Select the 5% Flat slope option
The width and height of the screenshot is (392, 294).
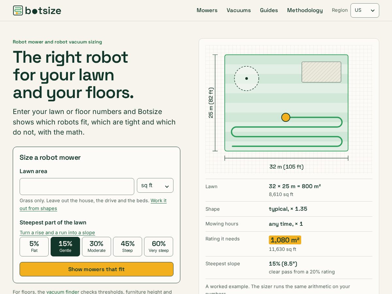34,247
